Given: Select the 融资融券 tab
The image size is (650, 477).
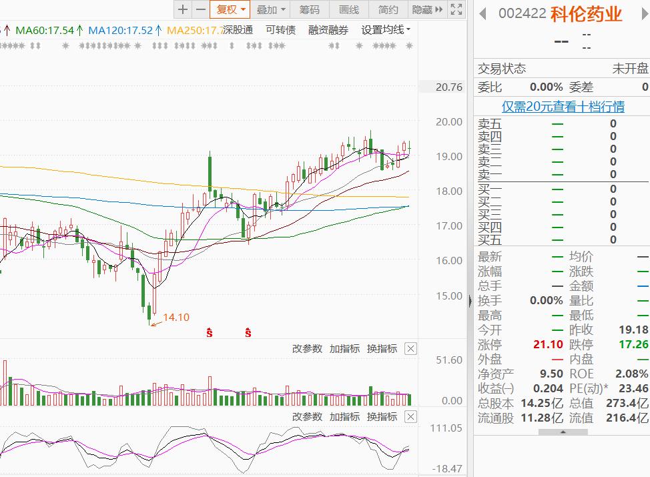Looking at the screenshot, I should coord(328,30).
